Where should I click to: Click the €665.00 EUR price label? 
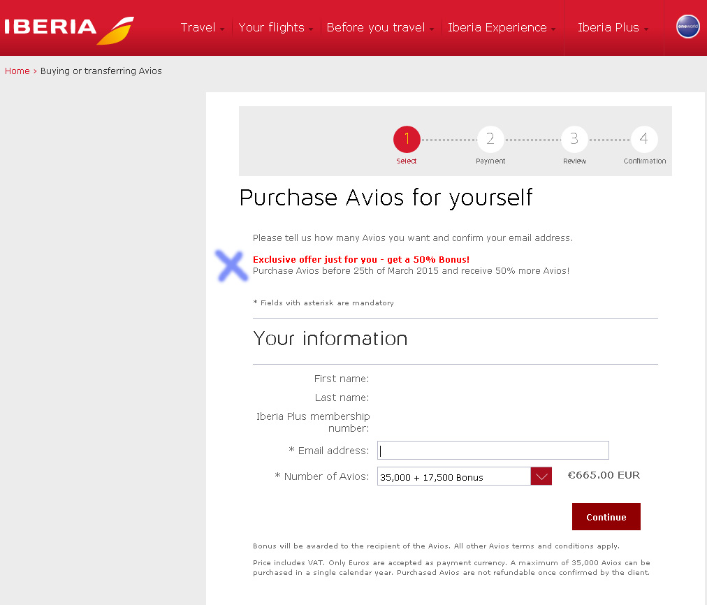(603, 475)
